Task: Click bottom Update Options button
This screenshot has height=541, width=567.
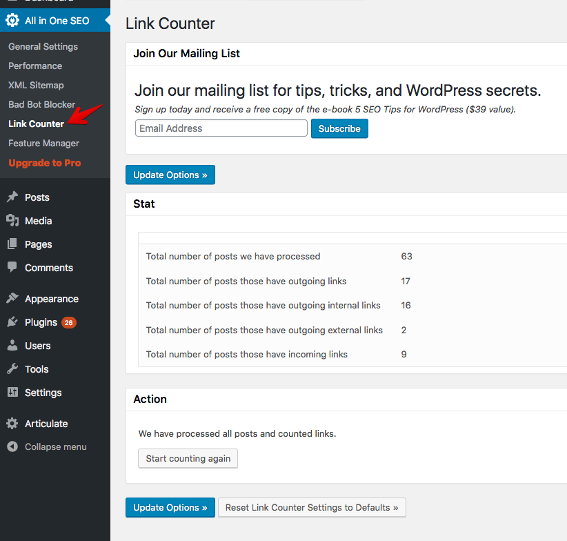Action: 170,507
